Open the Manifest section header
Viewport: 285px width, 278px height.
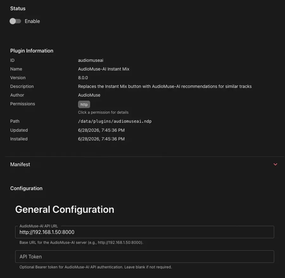click(x=144, y=164)
